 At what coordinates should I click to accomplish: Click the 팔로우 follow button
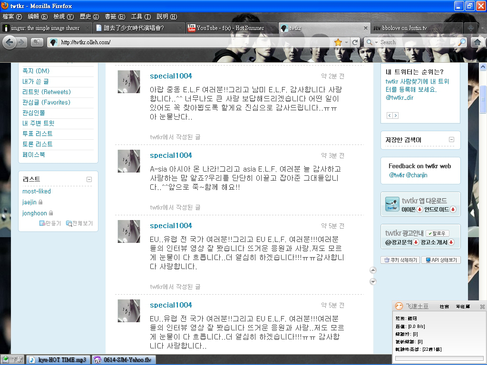438,233
